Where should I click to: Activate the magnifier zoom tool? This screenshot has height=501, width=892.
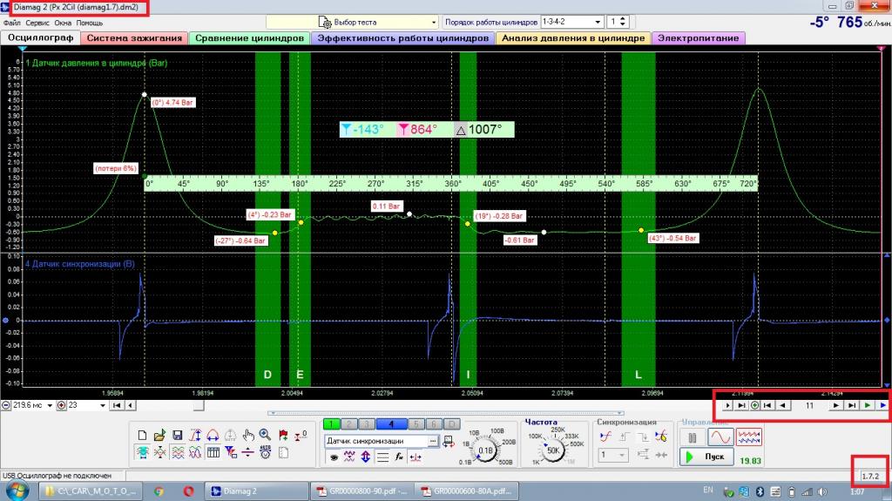click(265, 436)
